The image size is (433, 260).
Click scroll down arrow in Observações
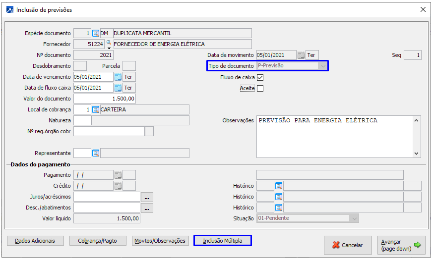pos(417,154)
